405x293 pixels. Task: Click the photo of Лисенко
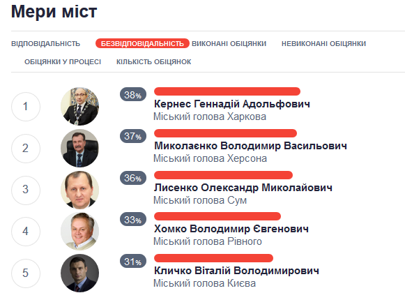(x=79, y=190)
